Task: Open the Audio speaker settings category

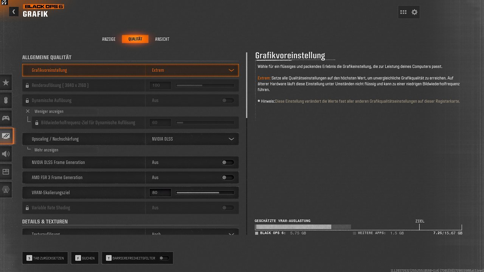Action: coord(6,154)
